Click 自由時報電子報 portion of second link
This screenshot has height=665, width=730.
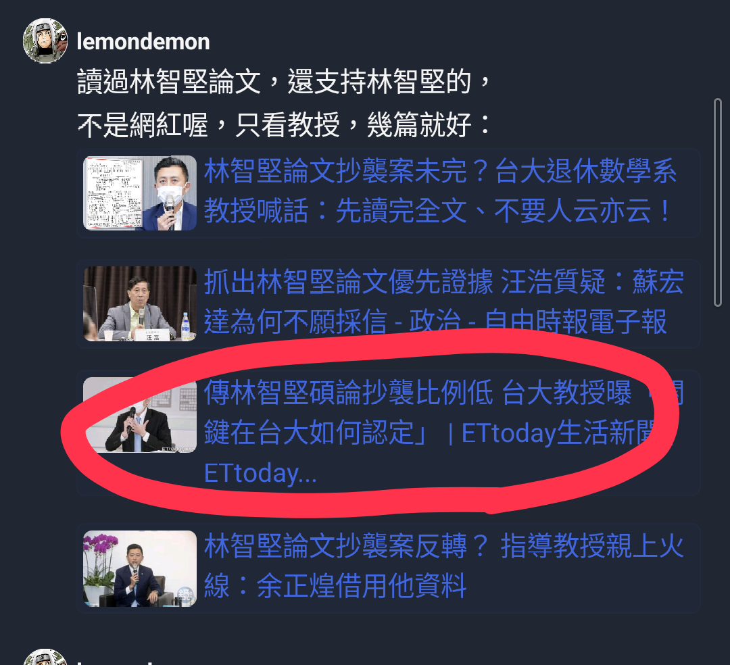pos(575,322)
